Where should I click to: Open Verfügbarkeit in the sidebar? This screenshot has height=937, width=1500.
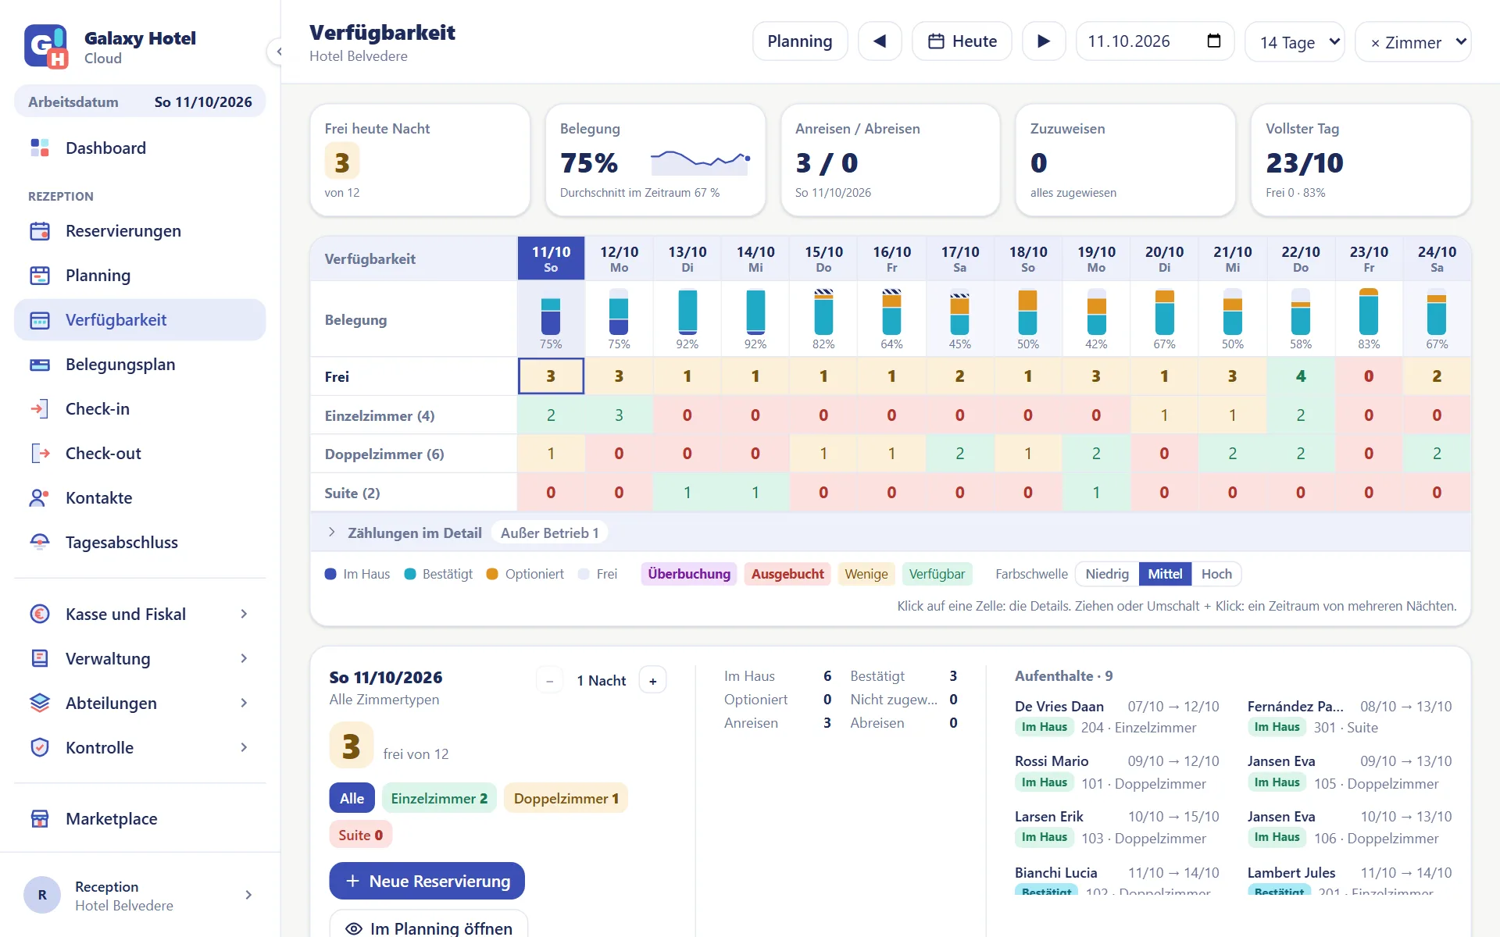coord(140,319)
